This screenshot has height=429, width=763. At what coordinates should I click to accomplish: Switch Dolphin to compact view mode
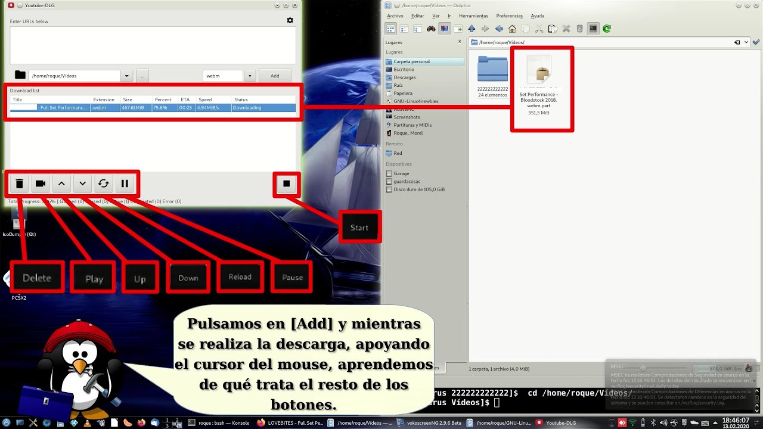pyautogui.click(x=404, y=29)
